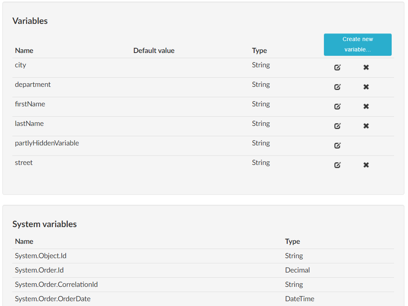Open edit for firstName variable
408x306 pixels.
point(337,106)
